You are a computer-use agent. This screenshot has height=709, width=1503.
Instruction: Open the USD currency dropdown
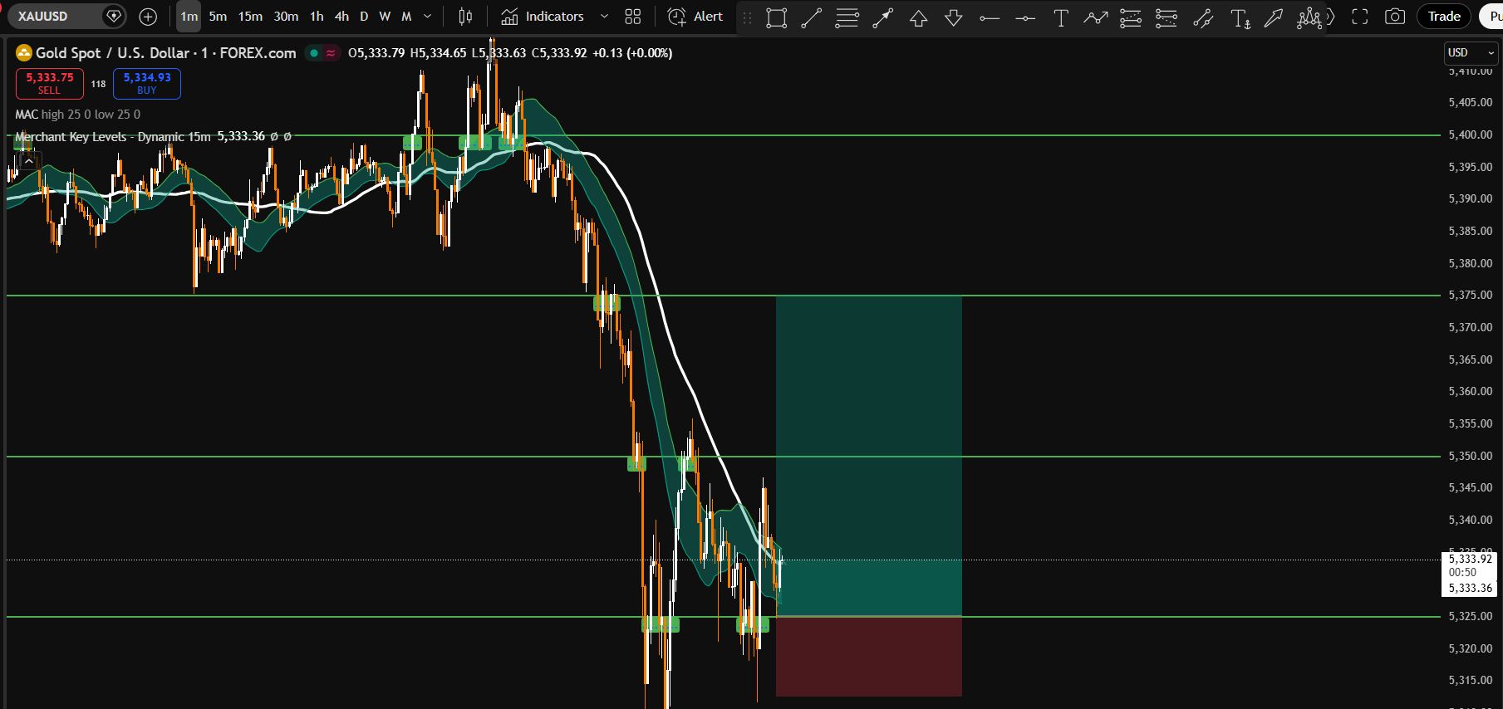pos(1471,52)
